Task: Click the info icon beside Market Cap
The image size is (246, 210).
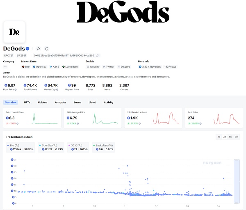Action: pos(57,89)
